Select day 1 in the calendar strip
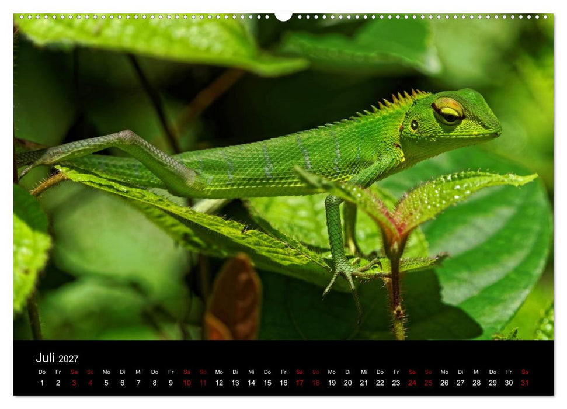Image resolution: width=567 pixels, height=409 pixels. coord(42,383)
